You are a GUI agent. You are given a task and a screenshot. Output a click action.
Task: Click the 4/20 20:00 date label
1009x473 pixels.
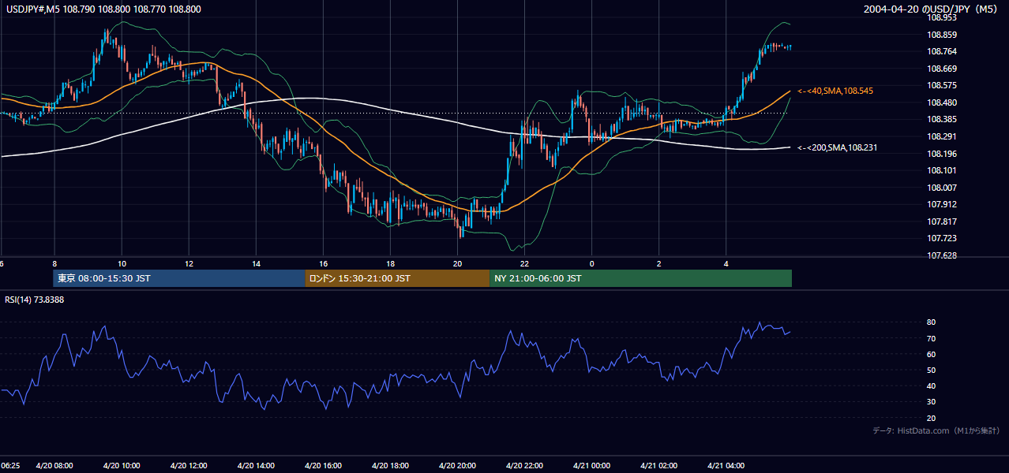click(457, 466)
